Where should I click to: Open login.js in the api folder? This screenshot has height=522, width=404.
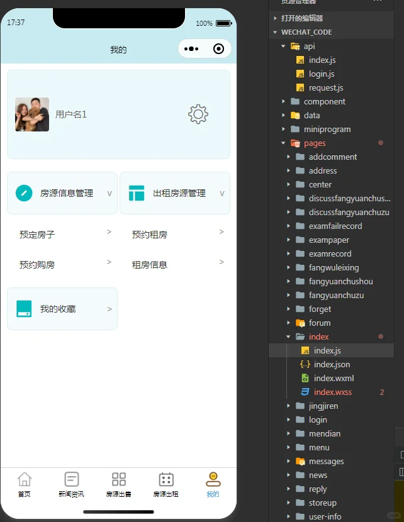tap(331, 74)
